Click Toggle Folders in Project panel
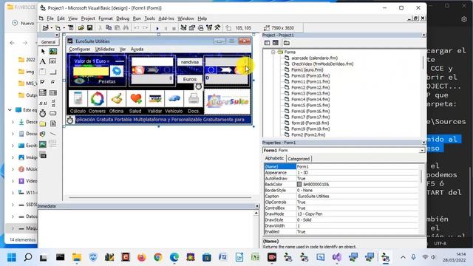473x266 pixels. (x=287, y=43)
